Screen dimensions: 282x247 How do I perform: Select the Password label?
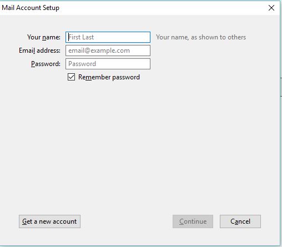click(46, 64)
